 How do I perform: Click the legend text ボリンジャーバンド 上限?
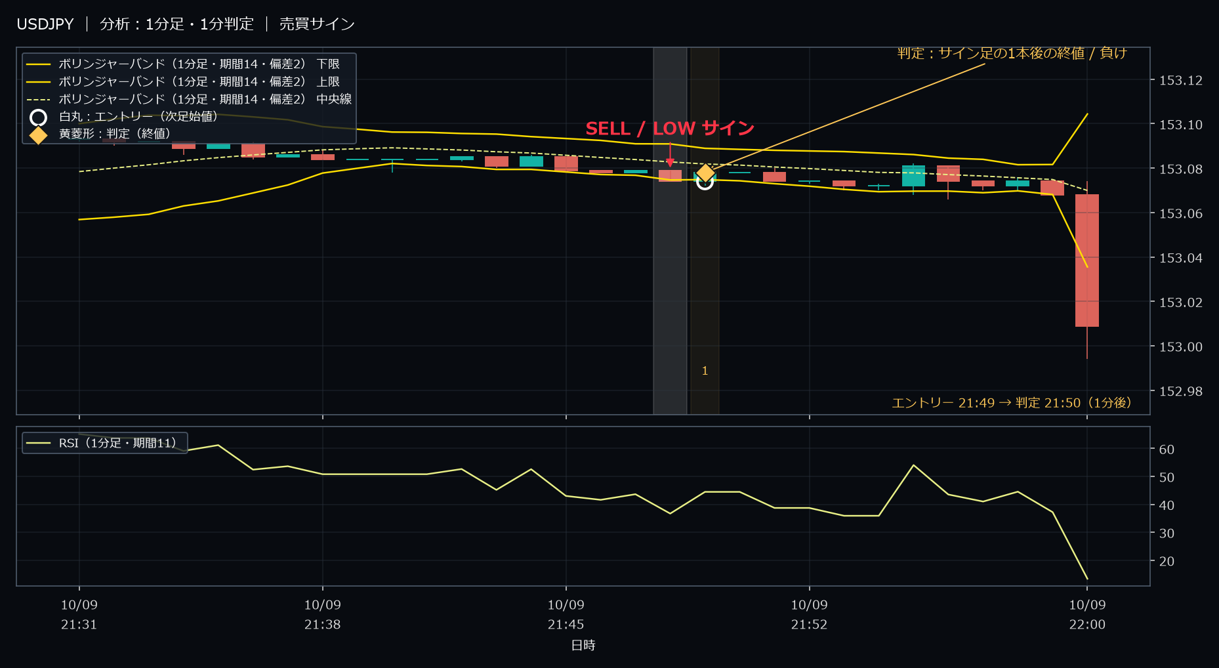[199, 82]
